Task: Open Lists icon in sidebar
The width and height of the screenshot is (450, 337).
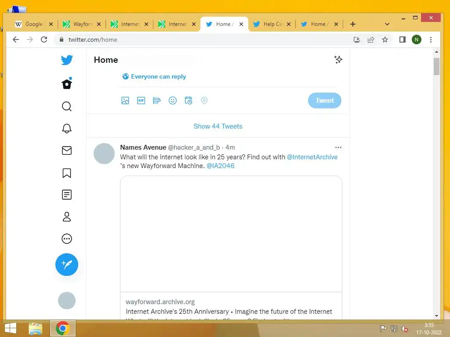Action: [67, 194]
